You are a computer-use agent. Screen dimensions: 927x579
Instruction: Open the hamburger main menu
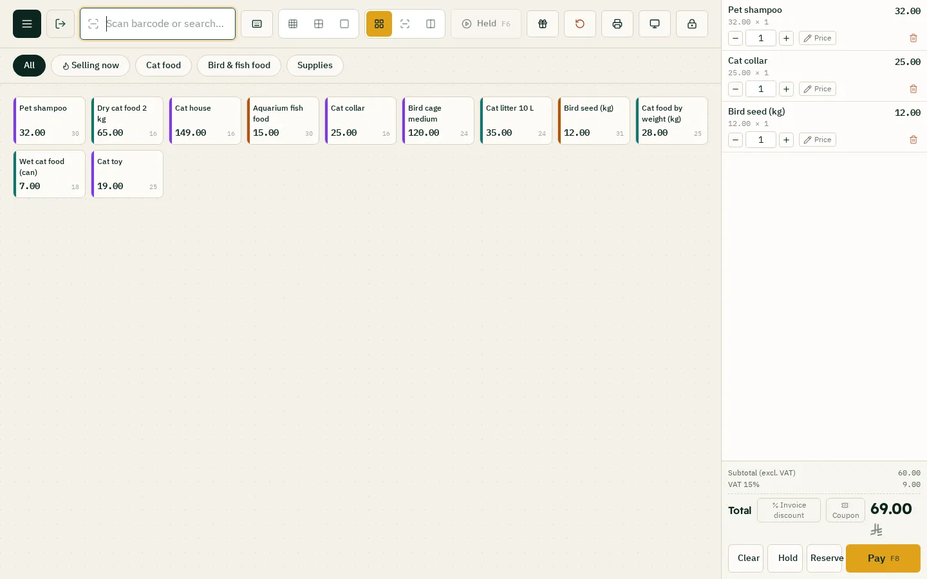pyautogui.click(x=27, y=24)
